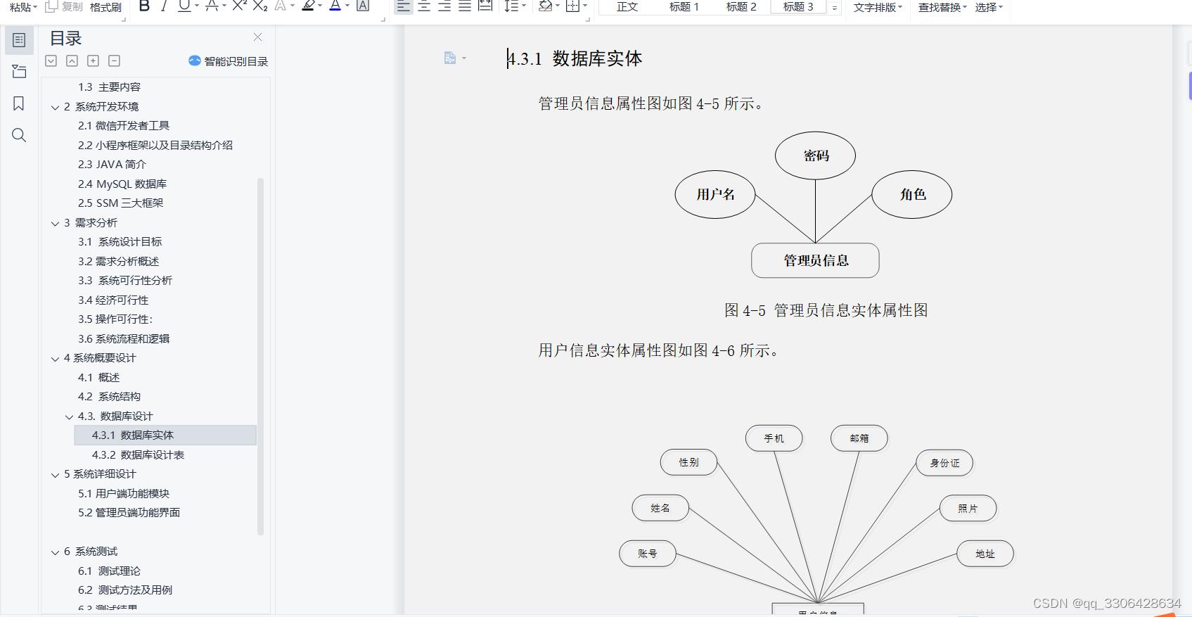Go to '5.1 用户端功能模块' in outline

pos(124,493)
